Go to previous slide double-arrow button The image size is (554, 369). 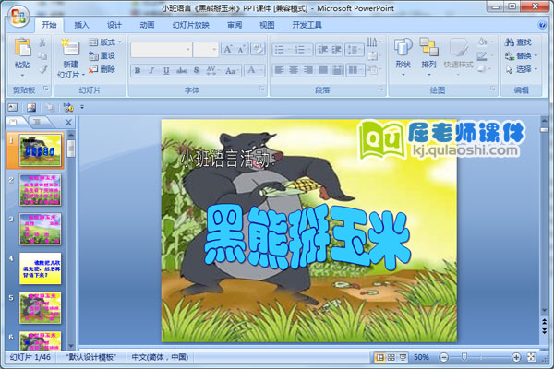544,322
